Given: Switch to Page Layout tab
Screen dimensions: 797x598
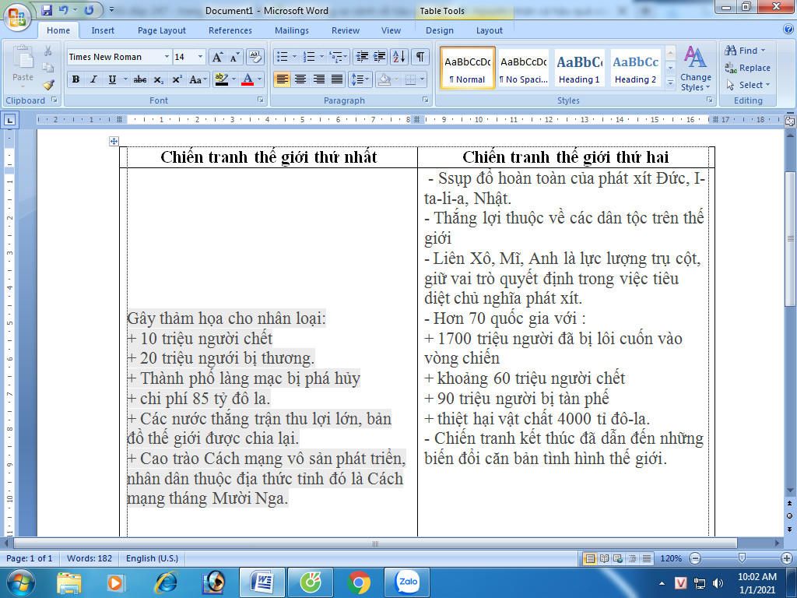Looking at the screenshot, I should (x=162, y=30).
